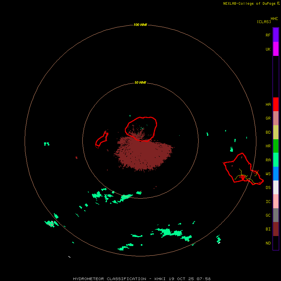The height and width of the screenshot is (281, 281).
Task: Click the RF legend label
Action: [x=268, y=35]
